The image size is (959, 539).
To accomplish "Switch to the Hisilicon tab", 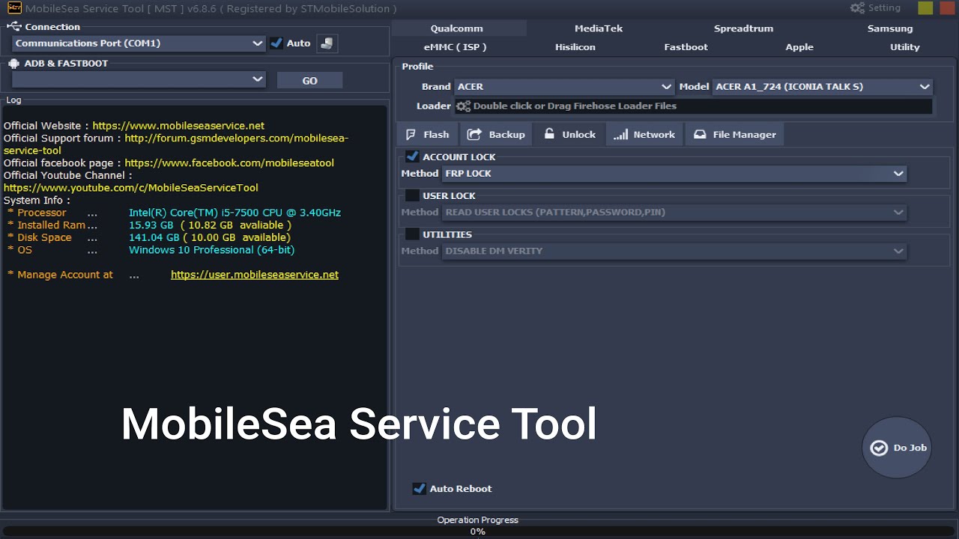I will pyautogui.click(x=575, y=47).
